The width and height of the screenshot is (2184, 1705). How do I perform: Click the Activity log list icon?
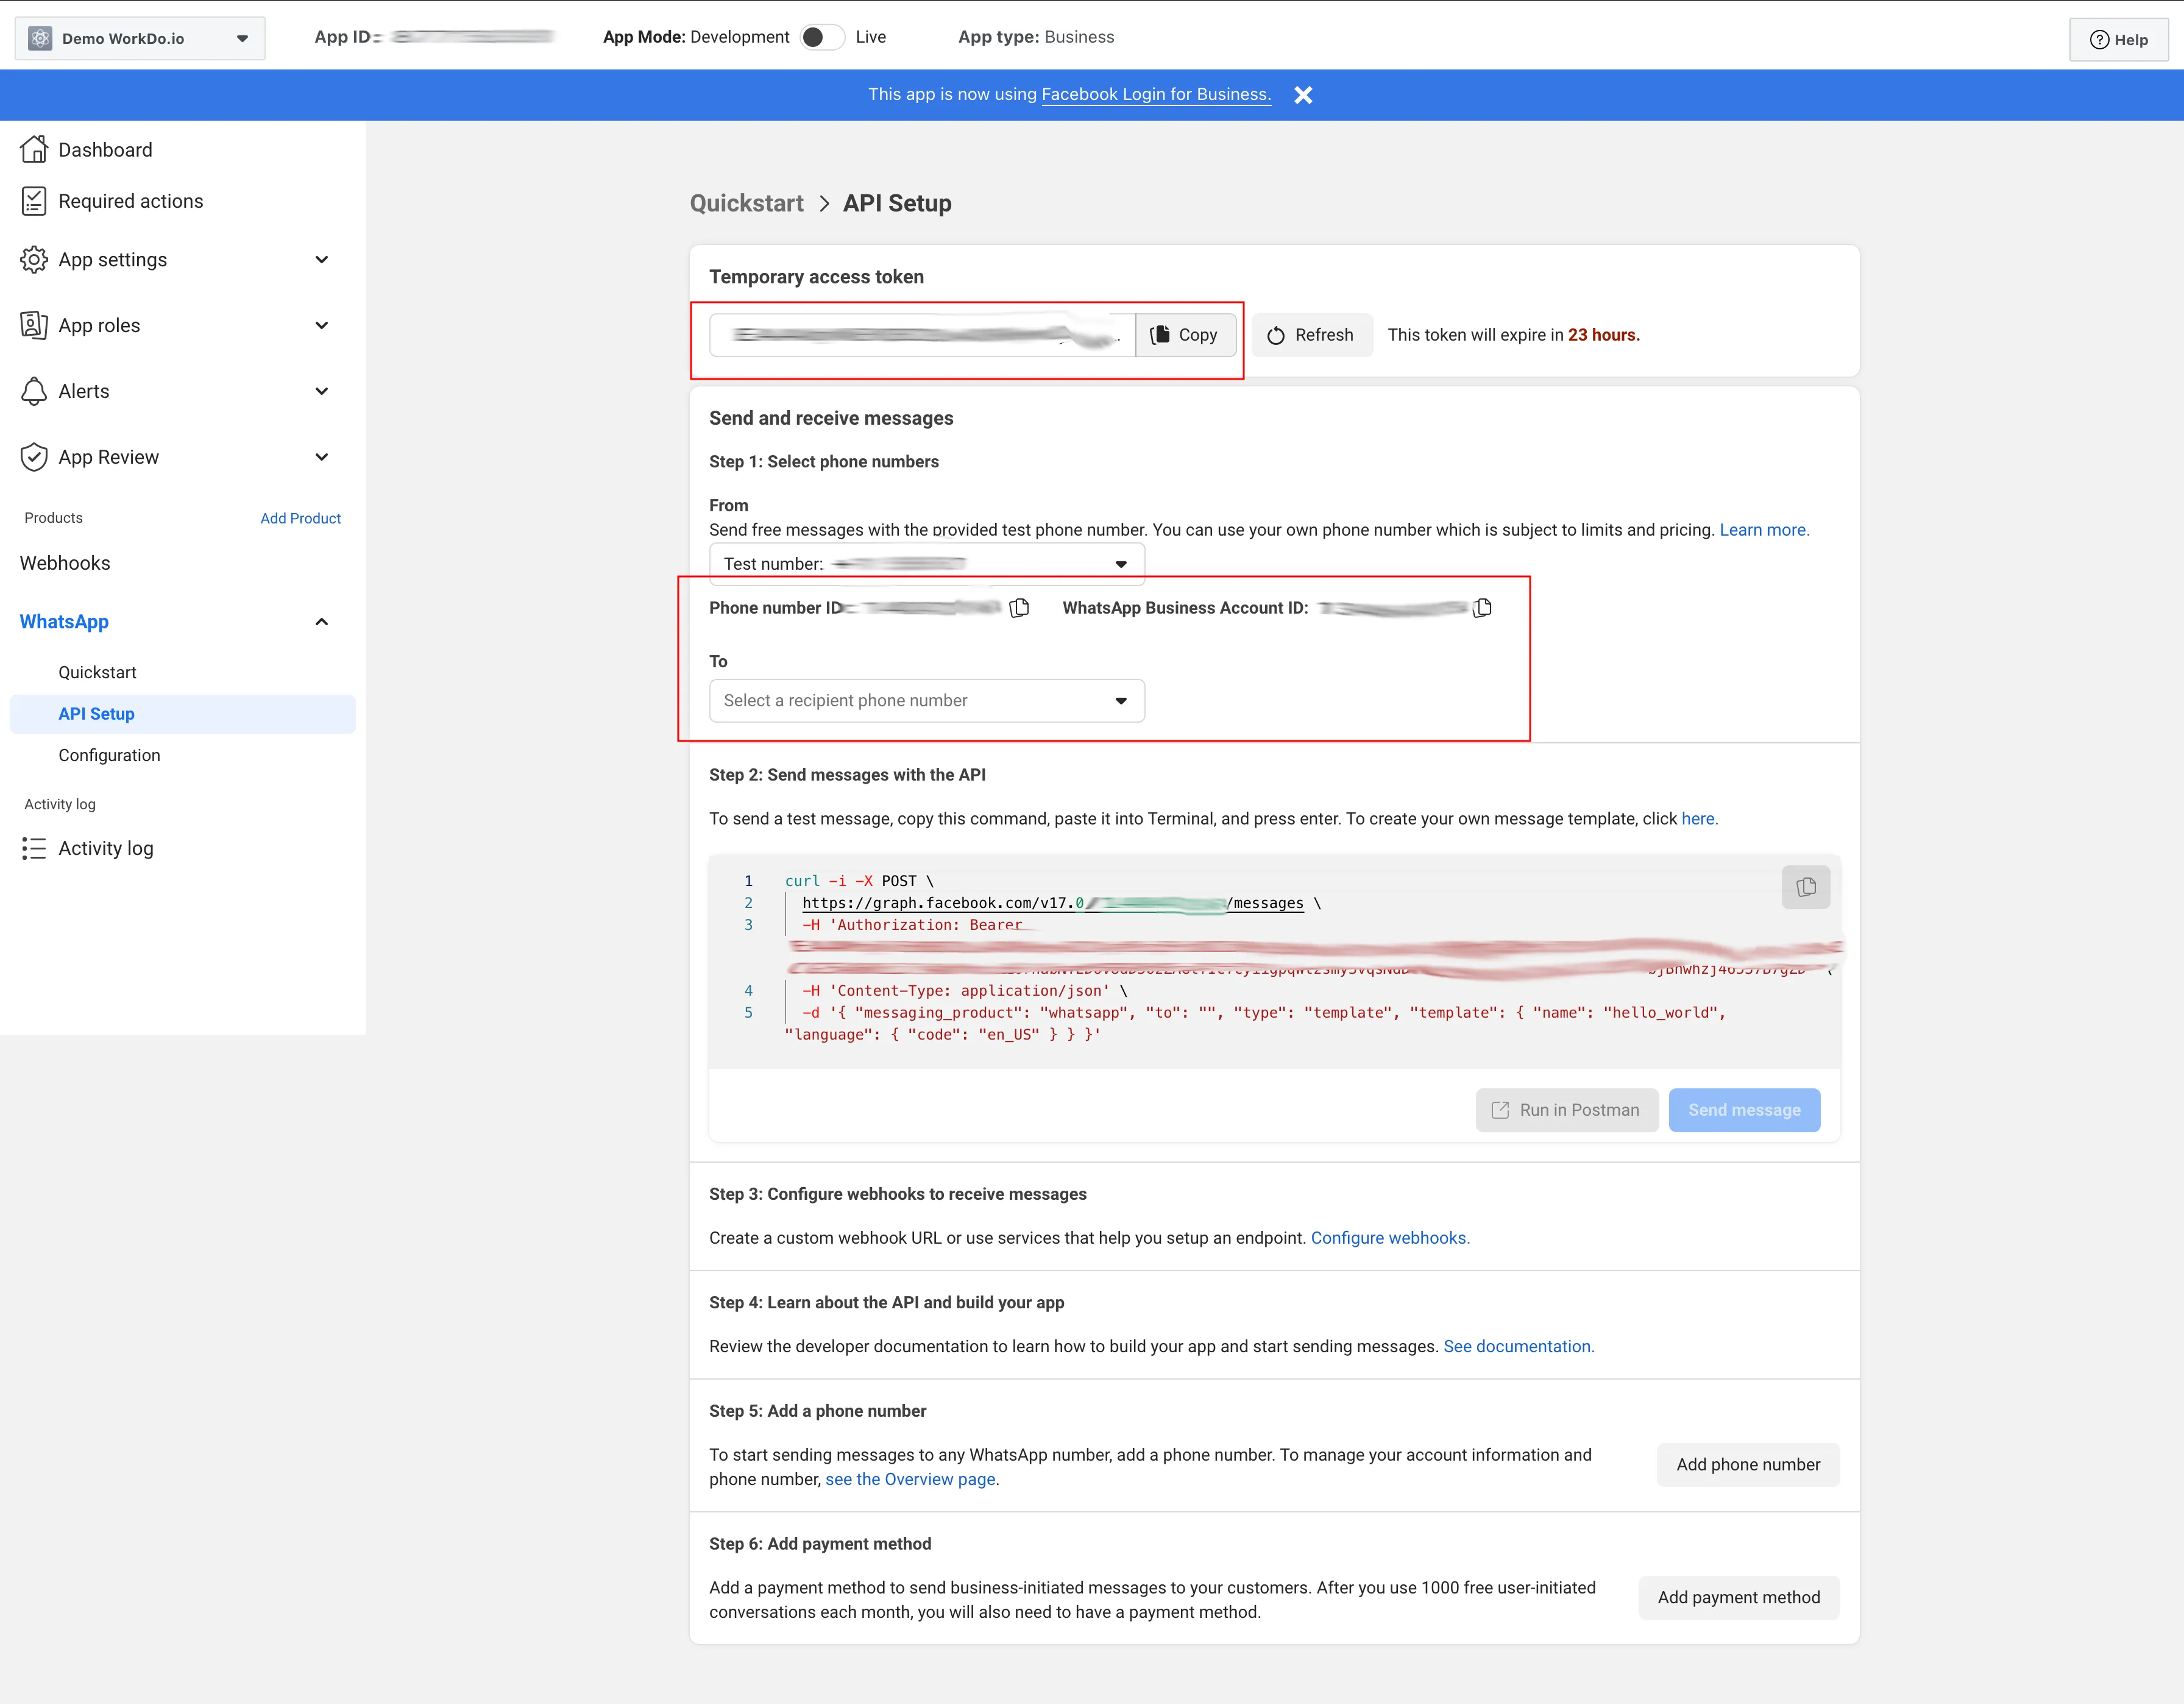(34, 849)
